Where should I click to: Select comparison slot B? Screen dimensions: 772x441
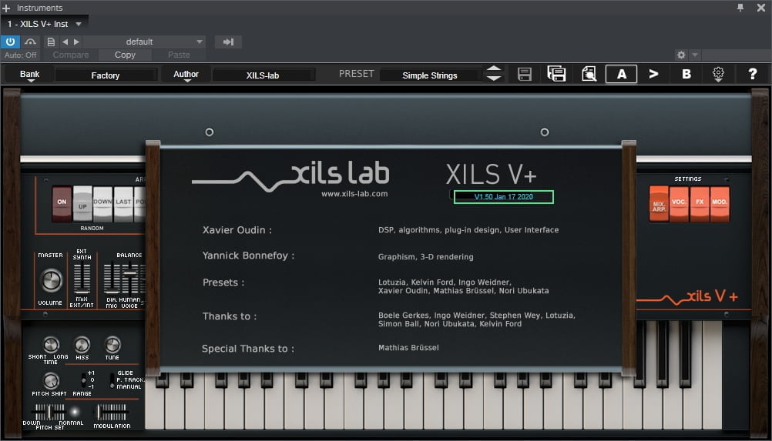click(686, 74)
